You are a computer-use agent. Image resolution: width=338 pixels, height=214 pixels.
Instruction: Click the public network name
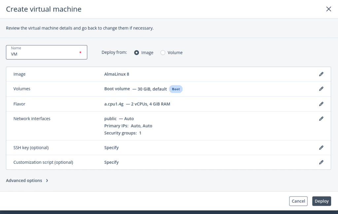110,119
